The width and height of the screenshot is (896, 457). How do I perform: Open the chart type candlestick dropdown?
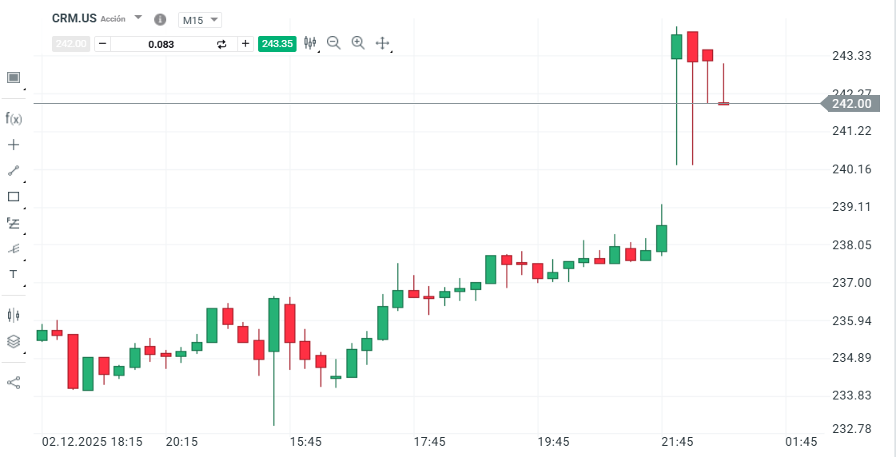[310, 43]
